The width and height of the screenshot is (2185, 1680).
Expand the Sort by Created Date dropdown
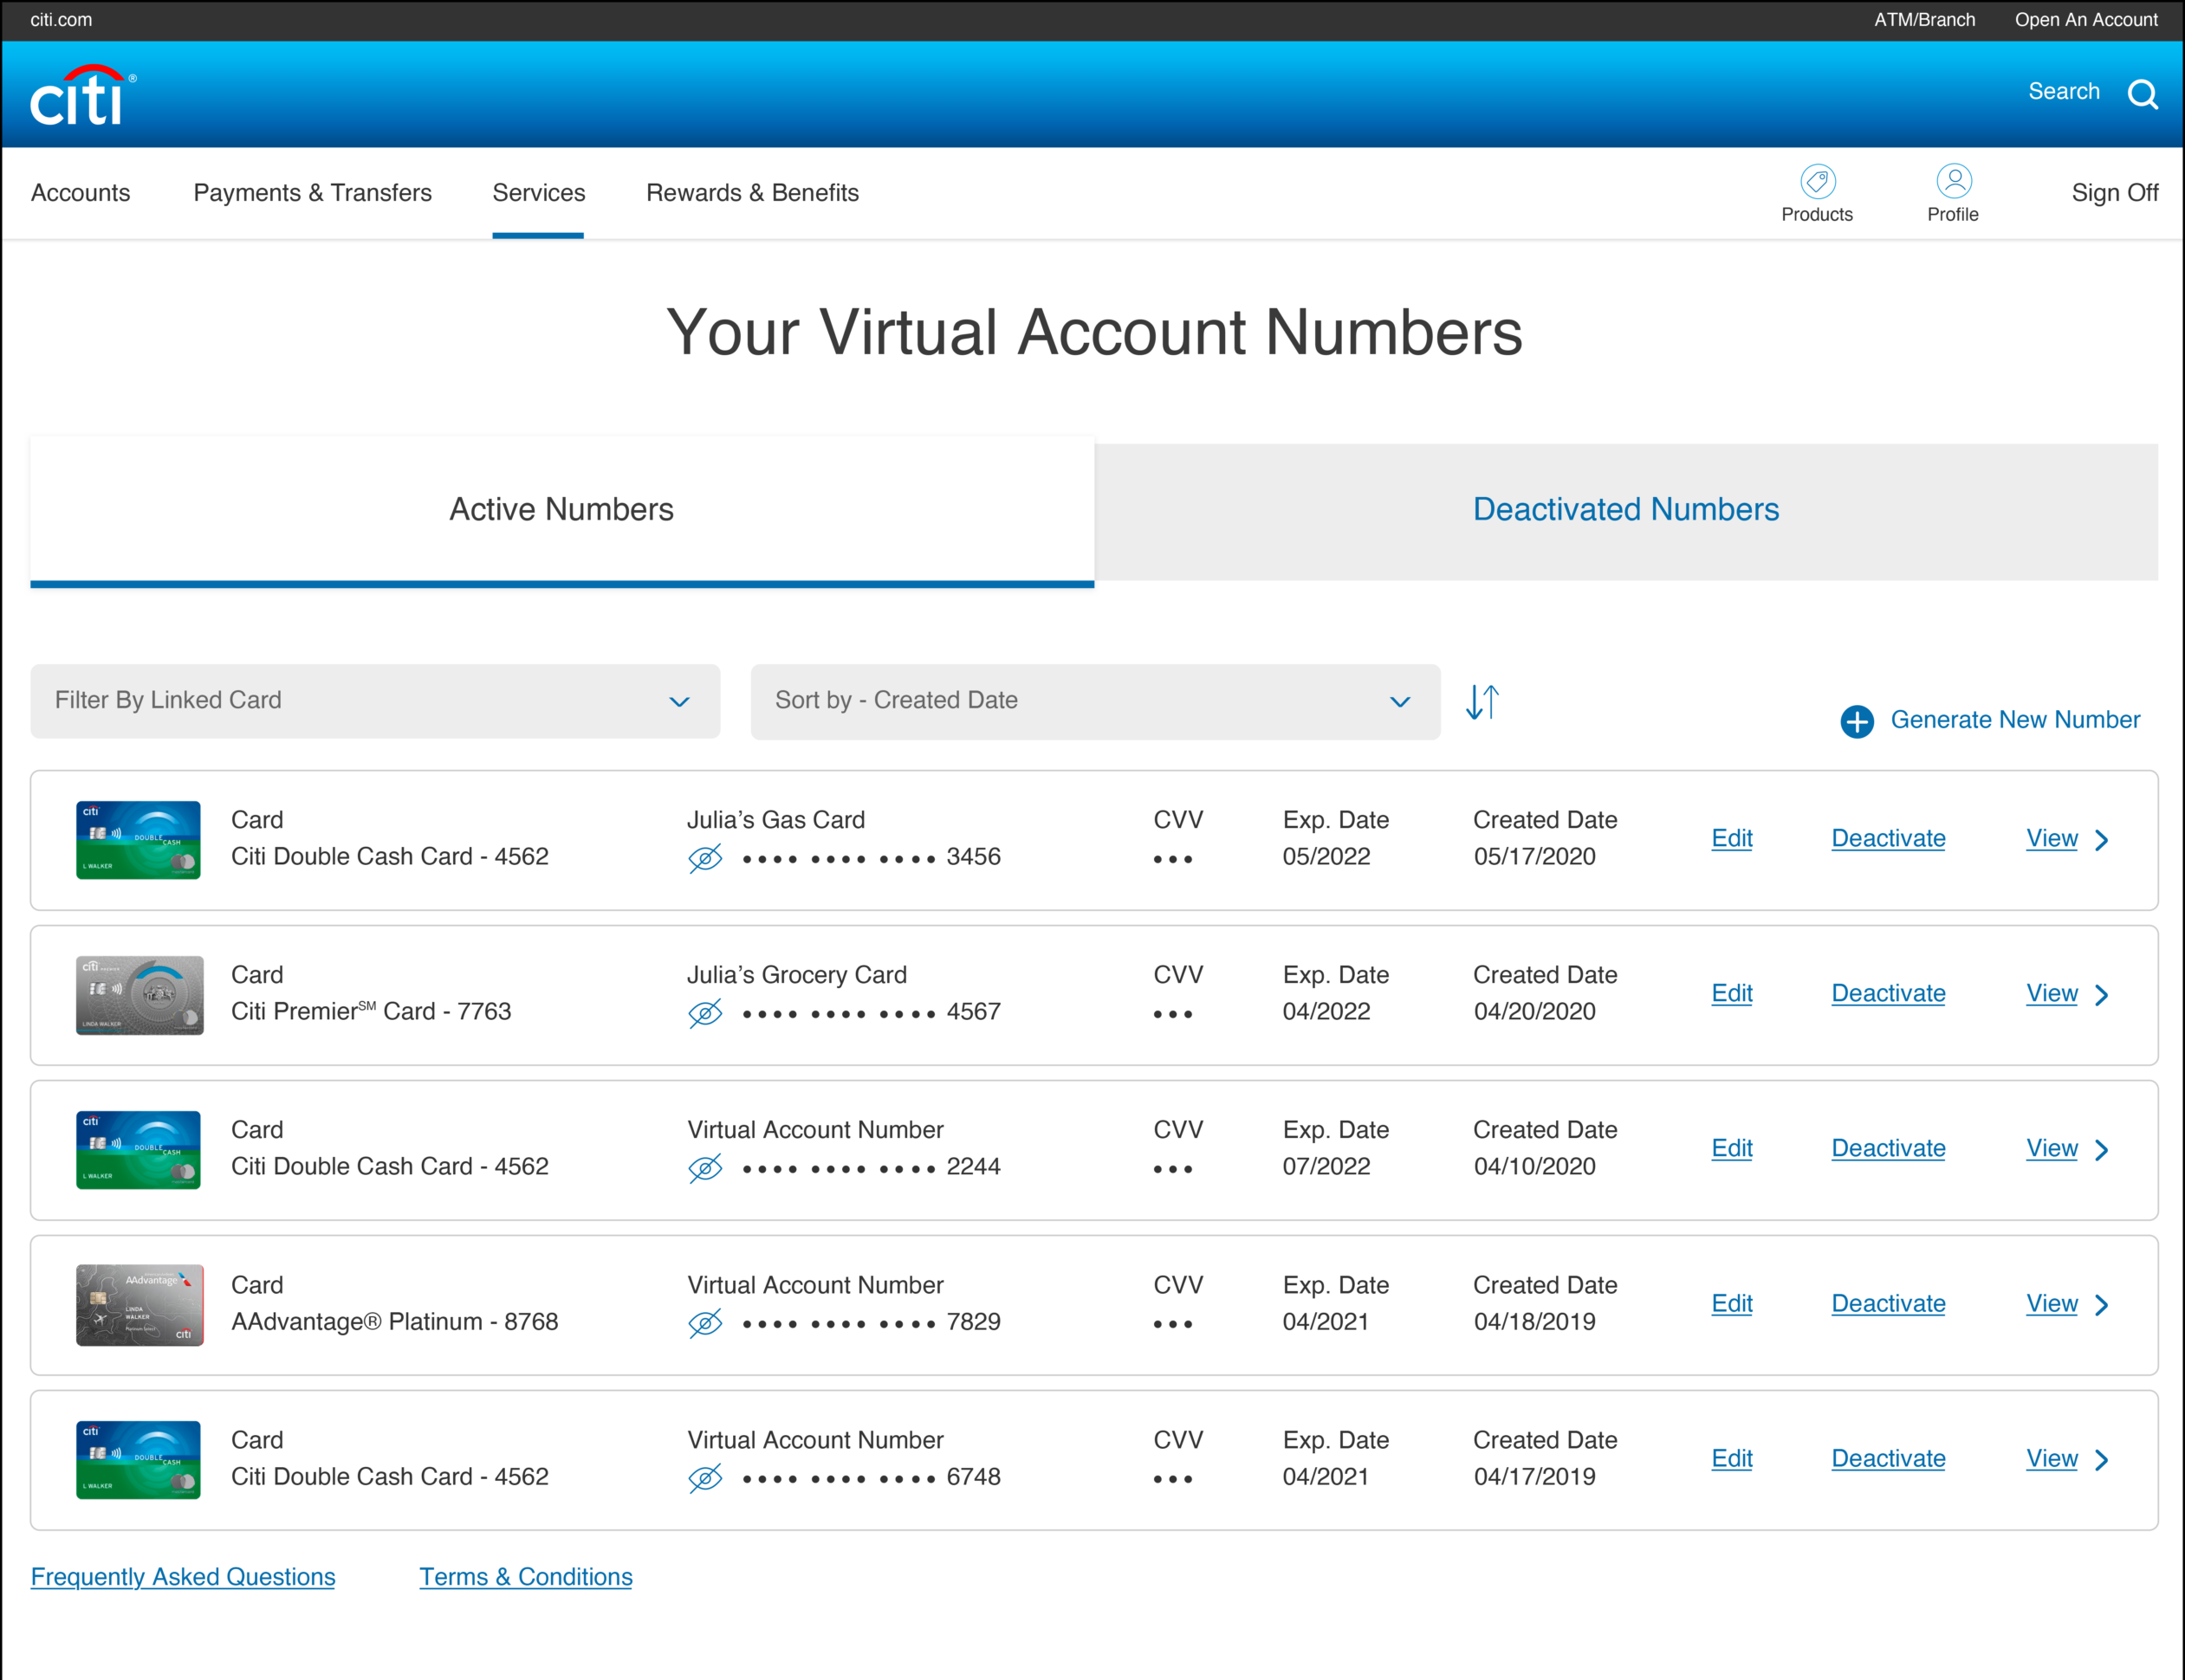pyautogui.click(x=1094, y=701)
